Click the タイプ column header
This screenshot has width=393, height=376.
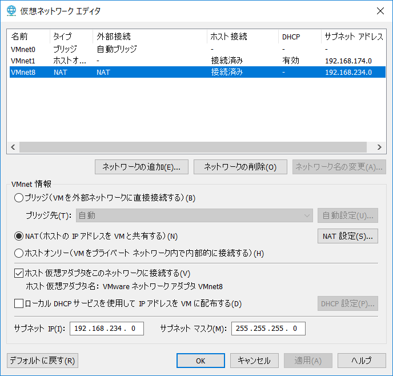coord(71,37)
